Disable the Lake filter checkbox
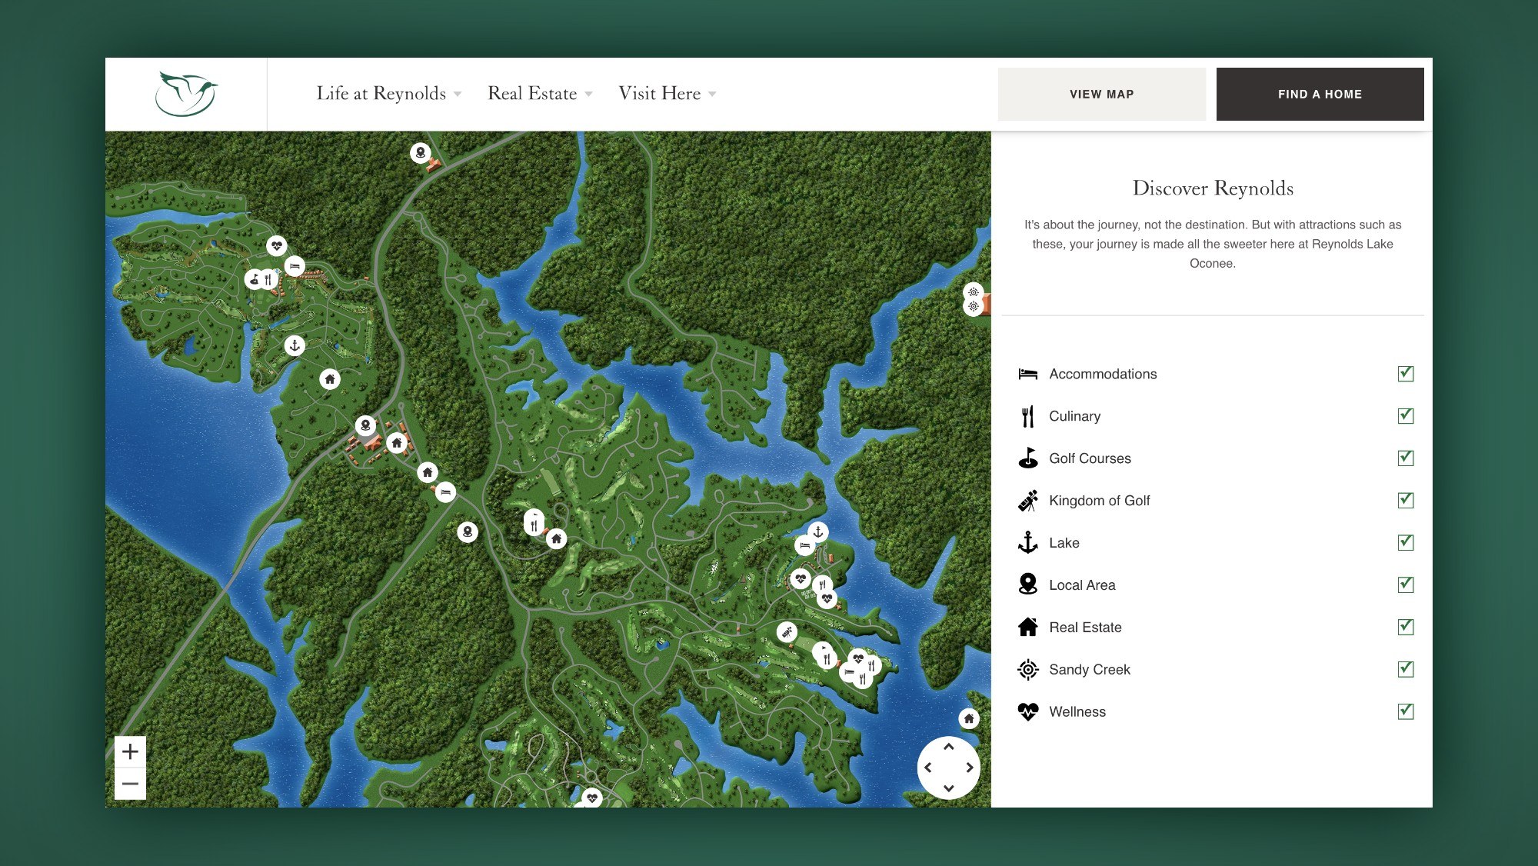The image size is (1538, 866). [x=1406, y=543]
